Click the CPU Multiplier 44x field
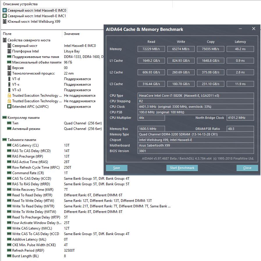The height and width of the screenshot is (261, 261). 151,118
